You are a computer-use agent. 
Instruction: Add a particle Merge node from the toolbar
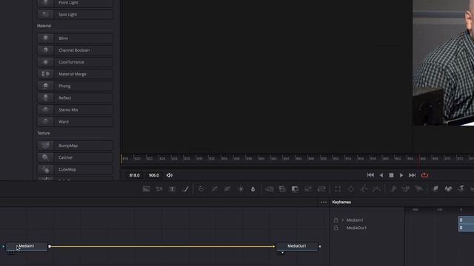[406, 189]
